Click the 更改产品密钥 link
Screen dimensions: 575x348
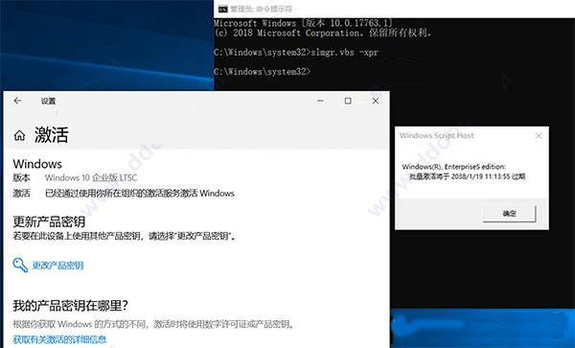(57, 266)
